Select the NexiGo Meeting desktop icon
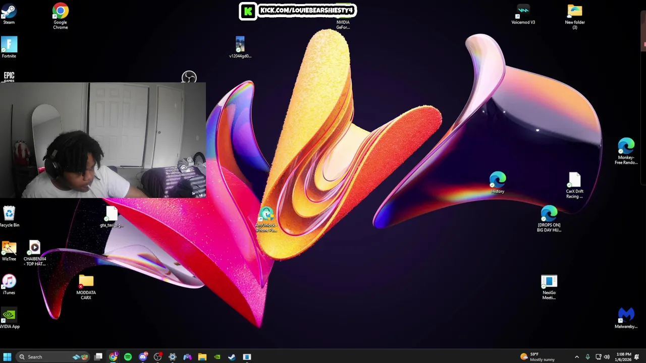Image resolution: width=646 pixels, height=363 pixels. tap(549, 287)
